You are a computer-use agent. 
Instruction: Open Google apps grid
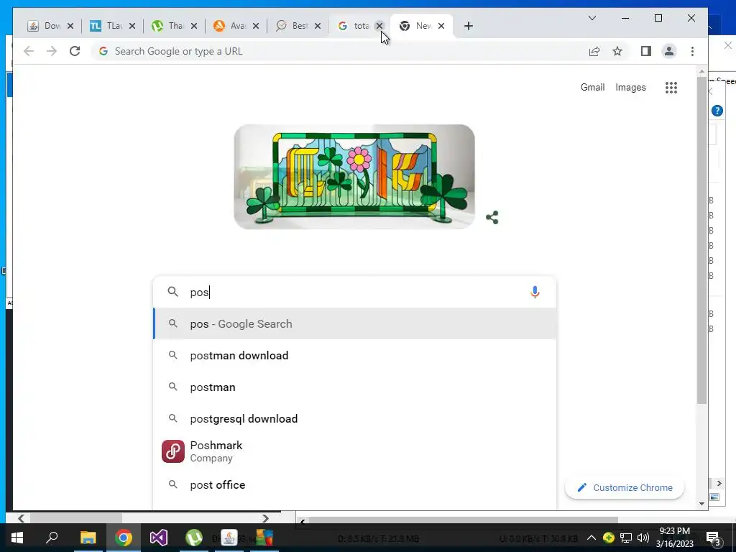[671, 87]
